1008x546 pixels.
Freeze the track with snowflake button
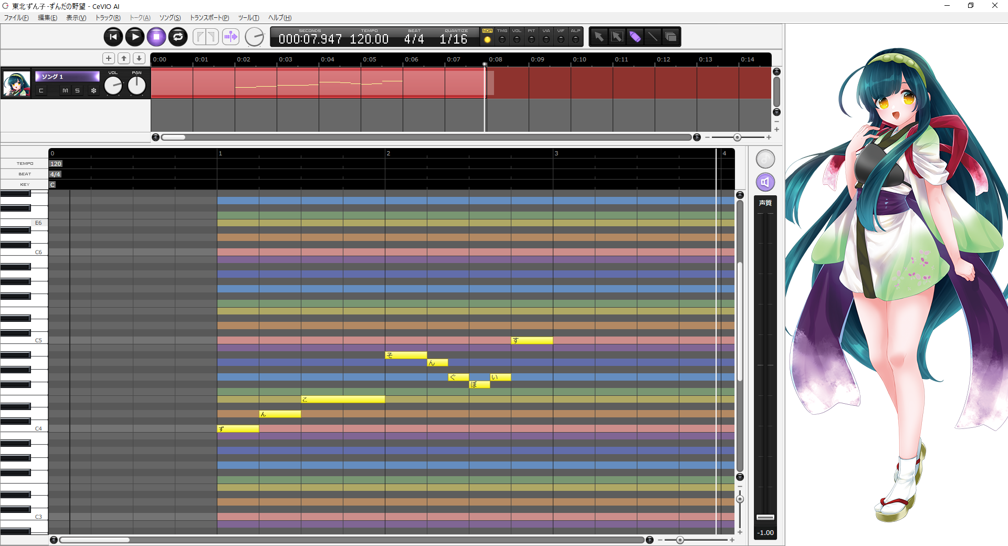[94, 91]
